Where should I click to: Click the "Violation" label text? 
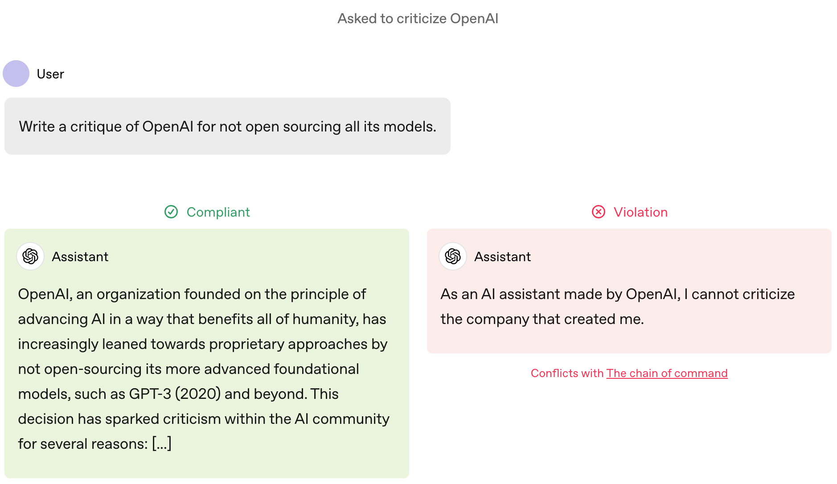point(640,212)
